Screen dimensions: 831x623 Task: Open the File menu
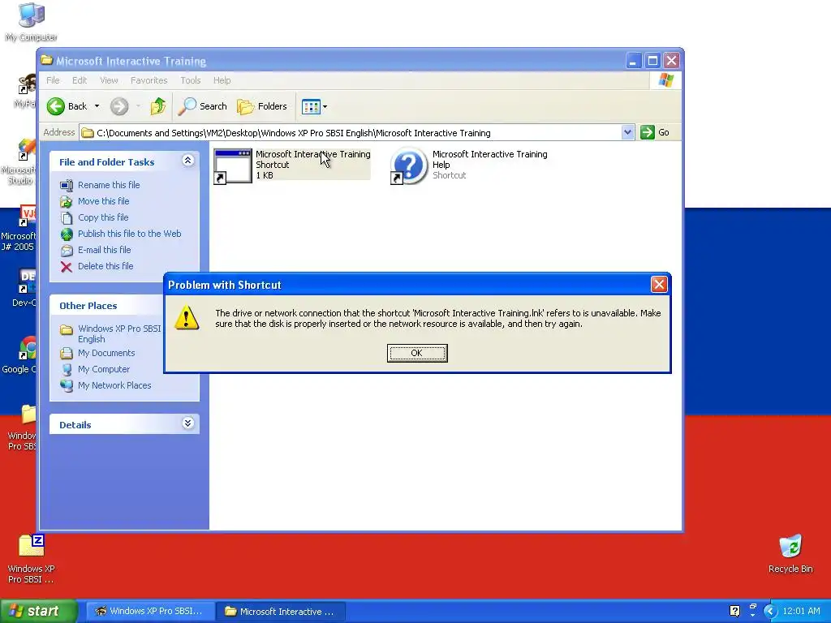53,80
